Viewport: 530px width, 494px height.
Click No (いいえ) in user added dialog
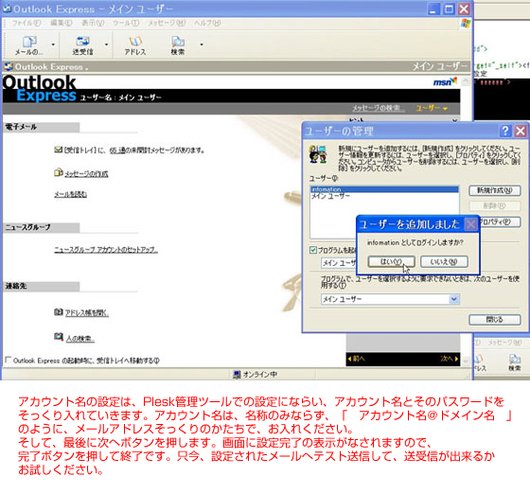pos(444,261)
